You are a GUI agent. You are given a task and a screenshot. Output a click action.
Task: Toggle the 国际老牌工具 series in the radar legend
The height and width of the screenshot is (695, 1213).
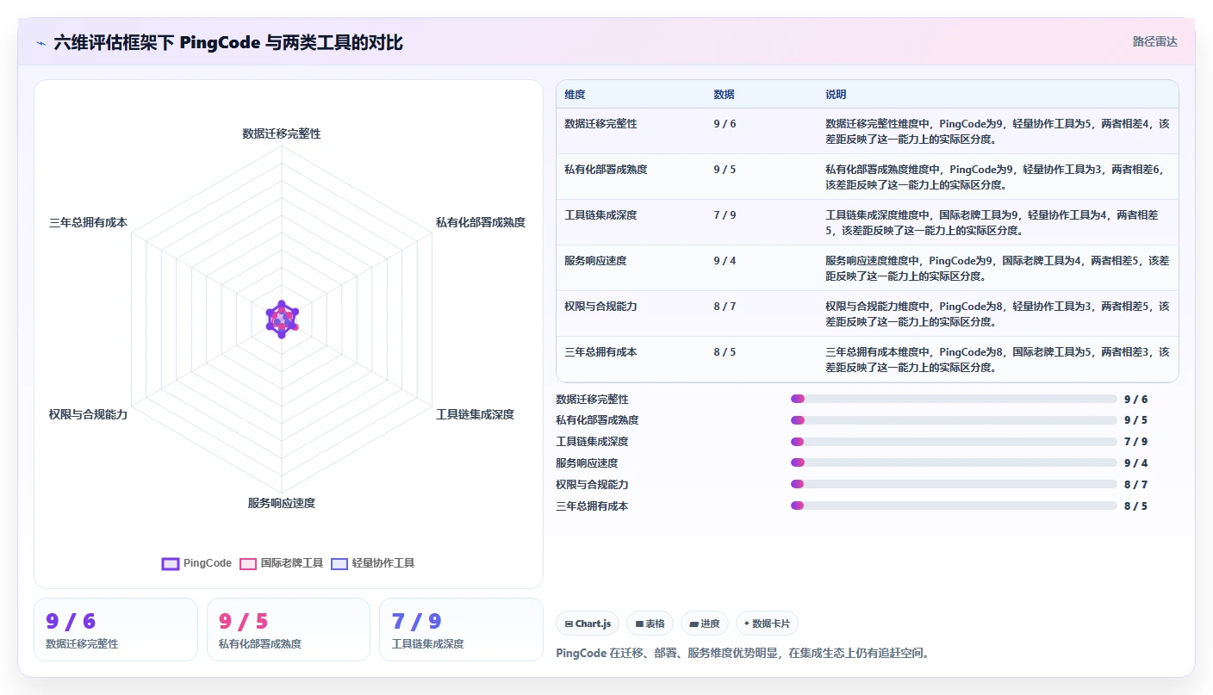[x=281, y=563]
